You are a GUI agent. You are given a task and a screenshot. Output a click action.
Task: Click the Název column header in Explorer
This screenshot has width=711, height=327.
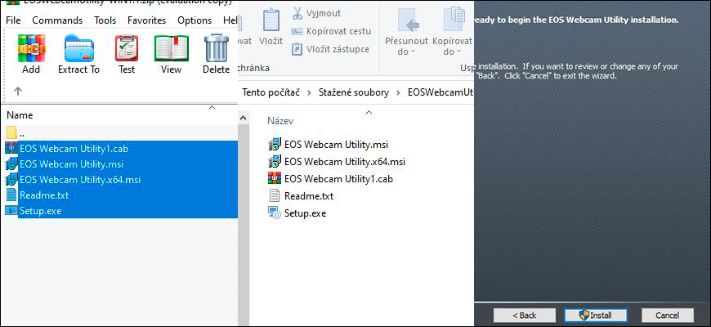point(280,121)
